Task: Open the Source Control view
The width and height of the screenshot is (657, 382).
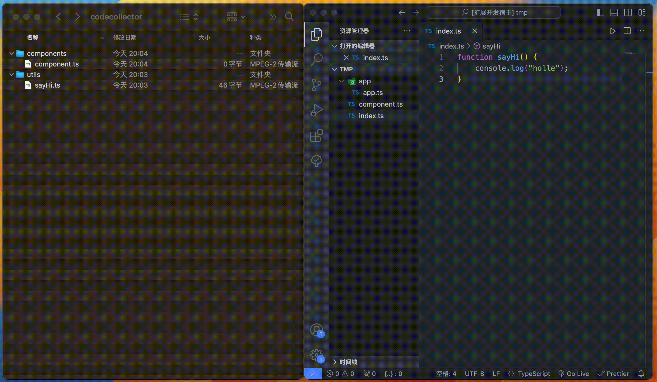Action: pos(316,85)
